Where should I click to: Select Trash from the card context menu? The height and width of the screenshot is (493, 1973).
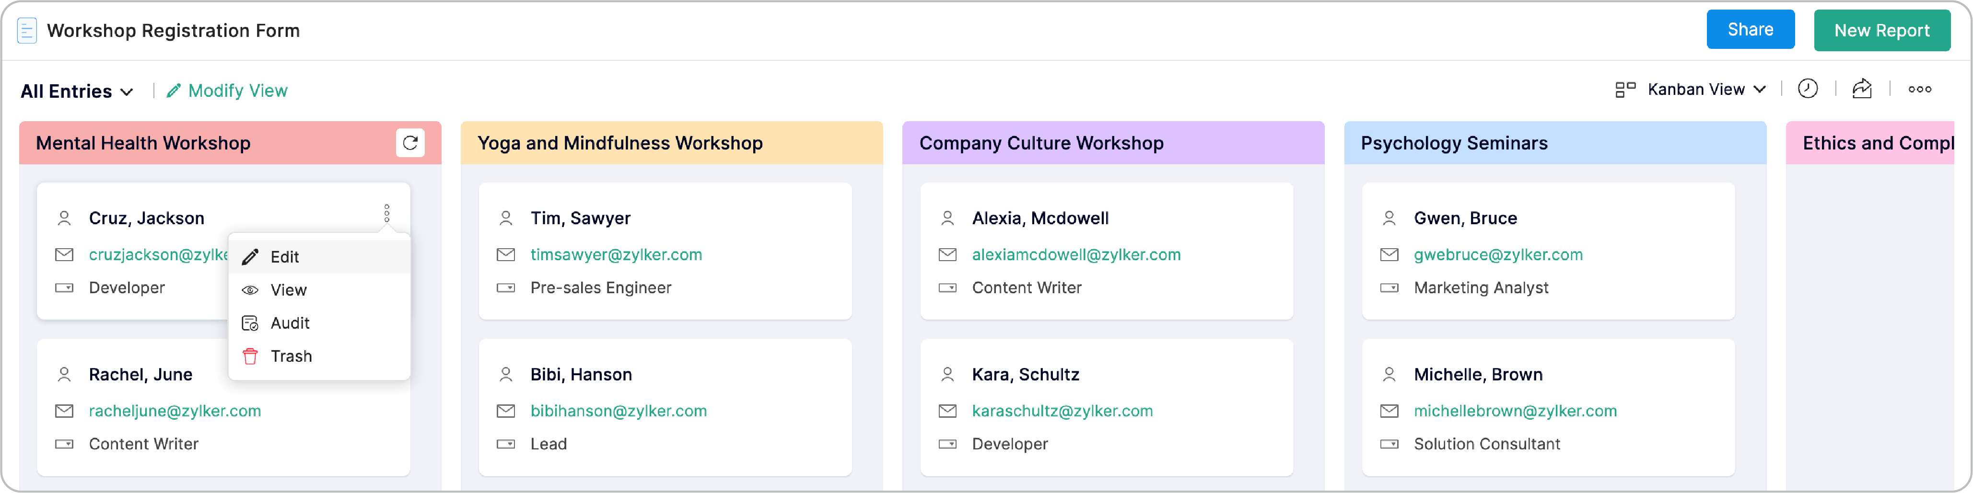tap(290, 355)
